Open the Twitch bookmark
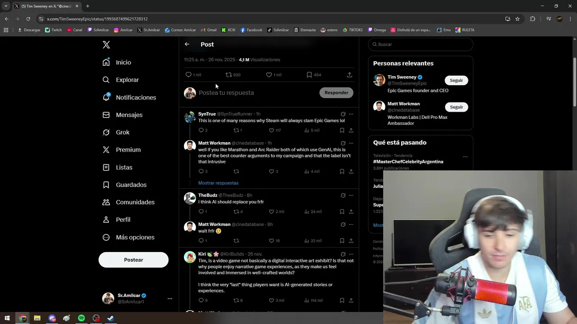577x324 pixels. point(54,30)
